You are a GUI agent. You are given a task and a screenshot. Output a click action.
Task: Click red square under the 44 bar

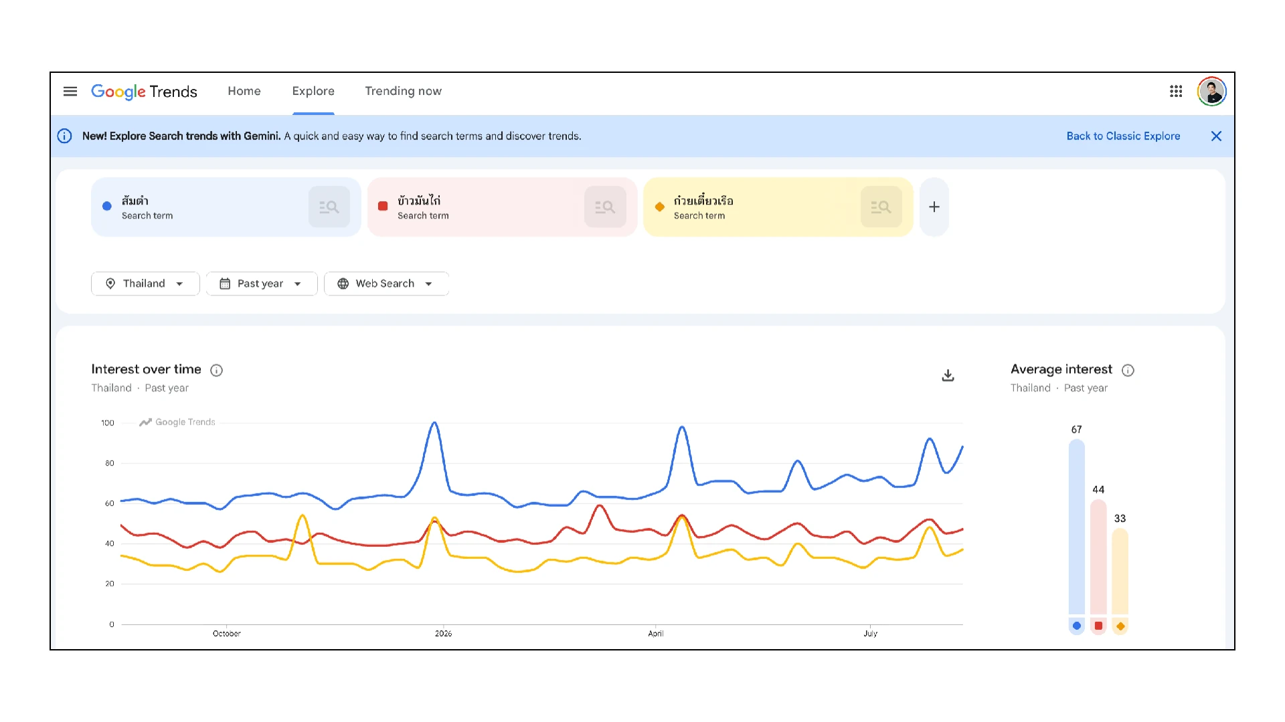click(x=1098, y=626)
